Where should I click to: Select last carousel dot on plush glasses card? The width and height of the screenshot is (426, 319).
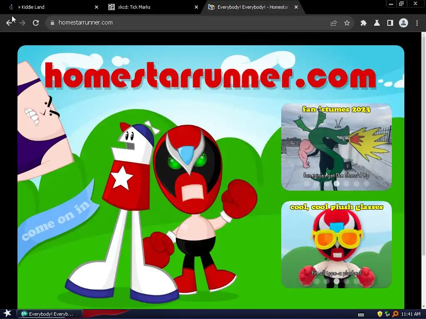point(357,281)
